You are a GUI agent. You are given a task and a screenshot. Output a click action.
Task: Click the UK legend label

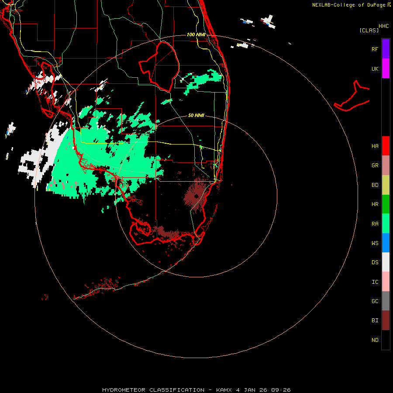[x=375, y=69]
